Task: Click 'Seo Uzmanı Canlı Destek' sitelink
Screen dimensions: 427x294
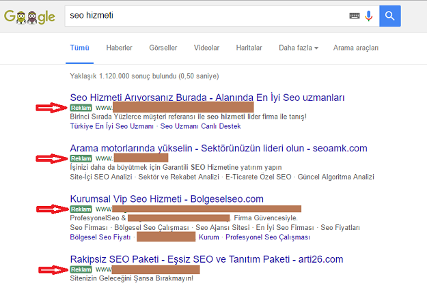Action: point(200,126)
